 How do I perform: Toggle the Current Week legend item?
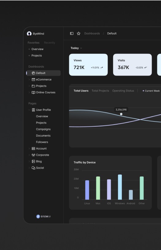pyautogui.click(x=151, y=91)
